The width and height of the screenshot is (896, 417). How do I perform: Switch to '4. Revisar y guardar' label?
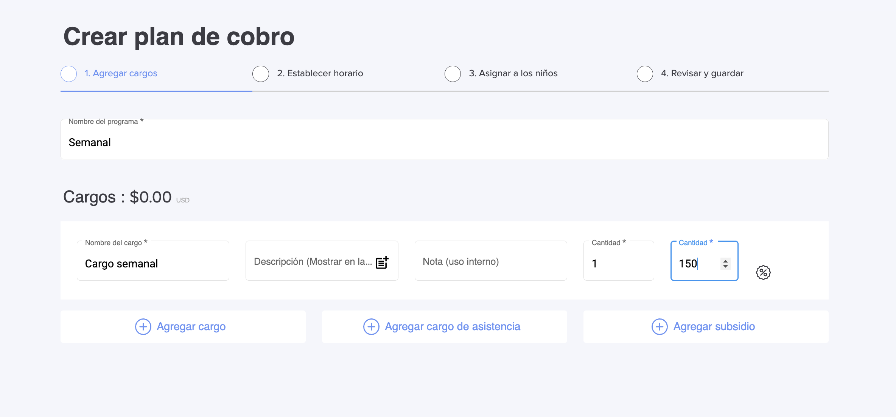[702, 73]
